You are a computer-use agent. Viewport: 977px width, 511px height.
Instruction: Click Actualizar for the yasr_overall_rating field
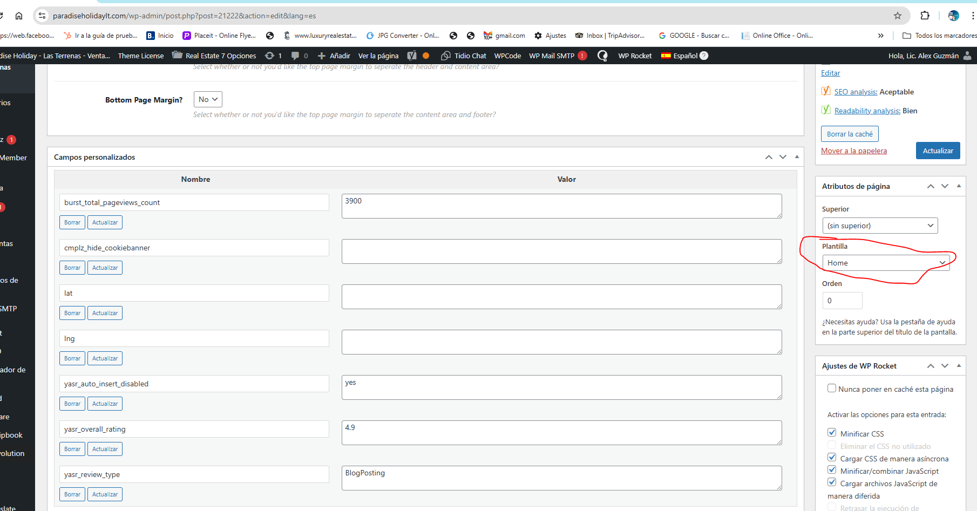[x=105, y=449]
